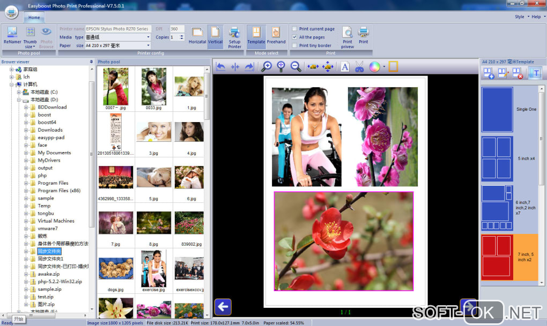The width and height of the screenshot is (547, 326).
Task: Click the edit template icon
Action: [x=502, y=73]
